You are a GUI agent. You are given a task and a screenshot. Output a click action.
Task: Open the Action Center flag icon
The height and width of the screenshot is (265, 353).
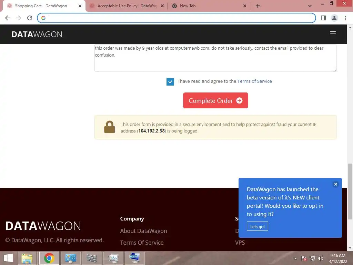click(x=304, y=258)
